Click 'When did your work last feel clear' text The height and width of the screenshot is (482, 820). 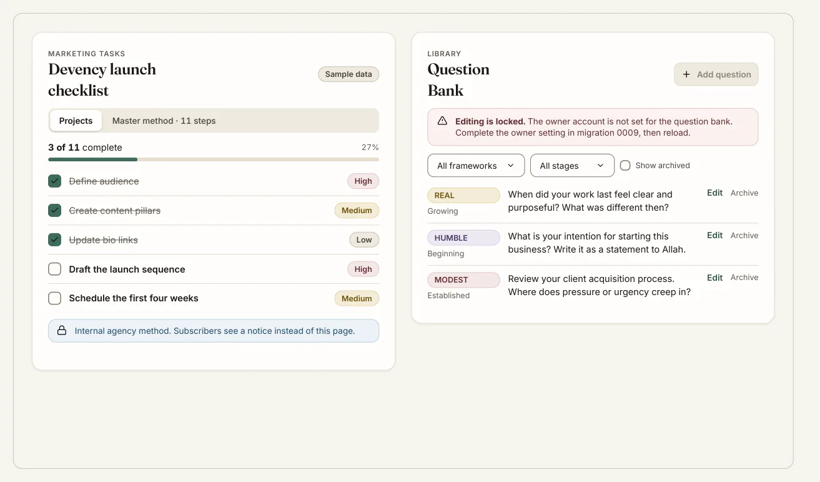(x=590, y=201)
